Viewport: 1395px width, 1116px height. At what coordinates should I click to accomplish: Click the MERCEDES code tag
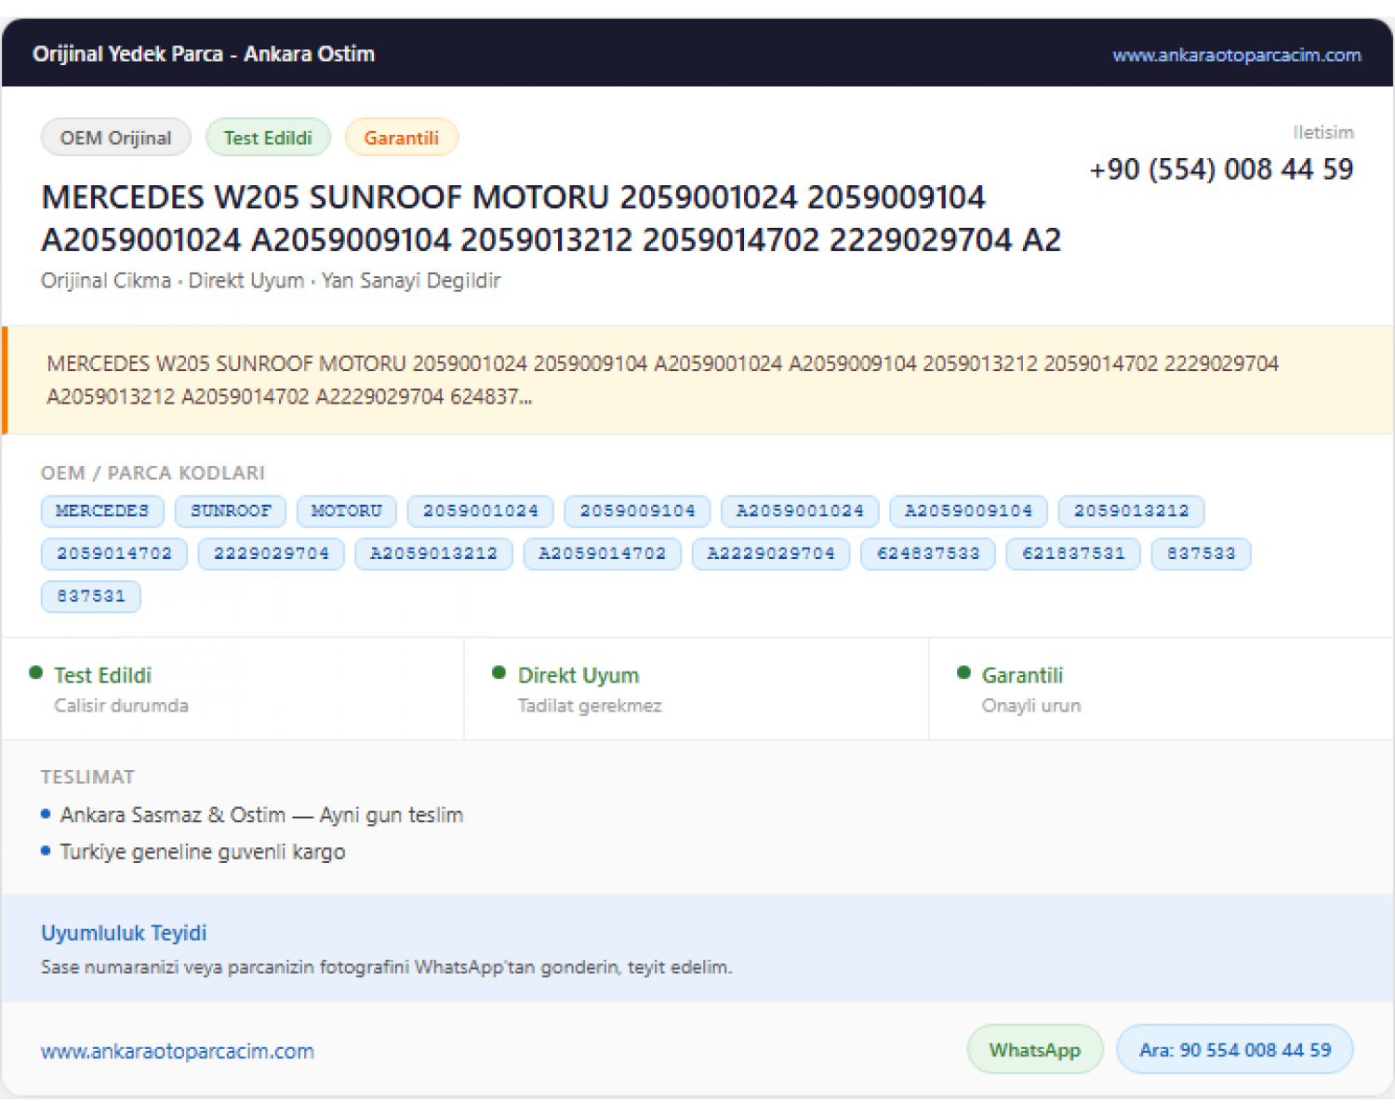pyautogui.click(x=102, y=511)
